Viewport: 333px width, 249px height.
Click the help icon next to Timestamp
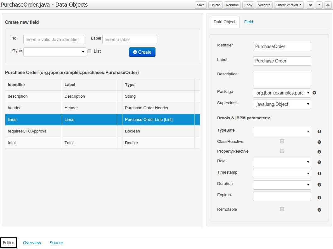tap(319, 174)
